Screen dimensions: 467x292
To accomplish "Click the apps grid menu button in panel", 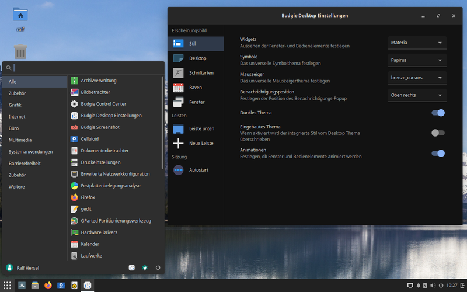I will click(x=7, y=286).
